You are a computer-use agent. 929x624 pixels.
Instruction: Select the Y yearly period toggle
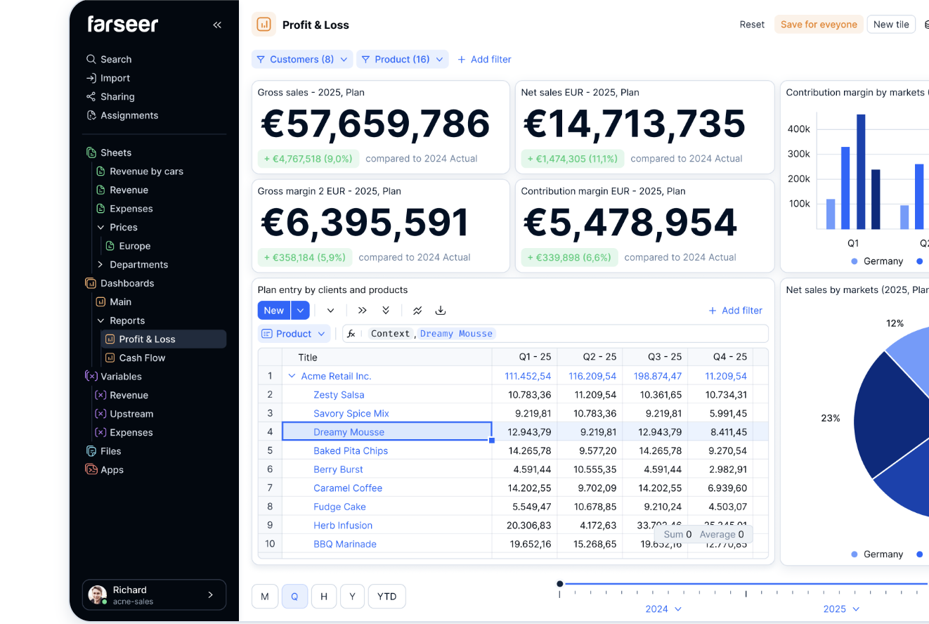352,597
